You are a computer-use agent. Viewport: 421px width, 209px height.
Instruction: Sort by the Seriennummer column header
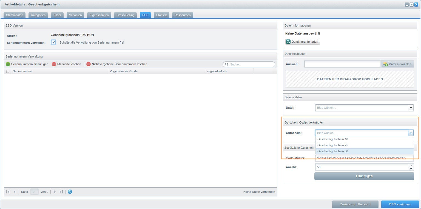(x=59, y=71)
